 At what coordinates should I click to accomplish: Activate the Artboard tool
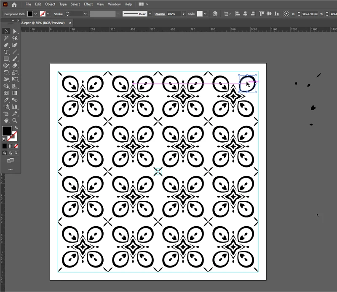[6, 114]
